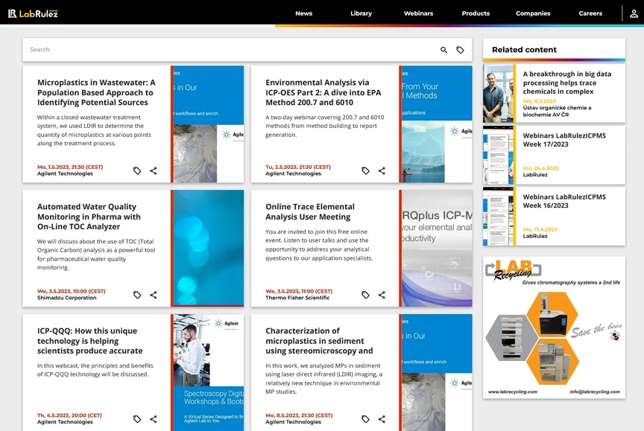The image size is (644, 431).
Task: Click date Mo, 8.5.2023, 21:30 (CEST)
Action: (x=299, y=415)
